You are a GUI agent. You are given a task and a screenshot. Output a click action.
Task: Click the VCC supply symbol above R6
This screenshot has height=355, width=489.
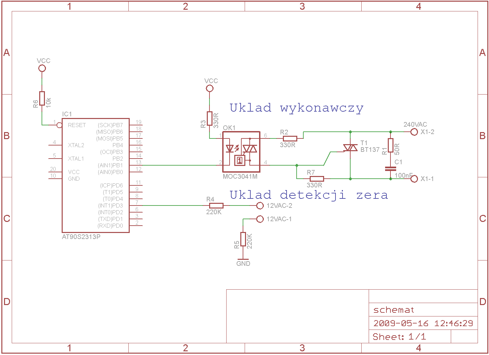42,68
